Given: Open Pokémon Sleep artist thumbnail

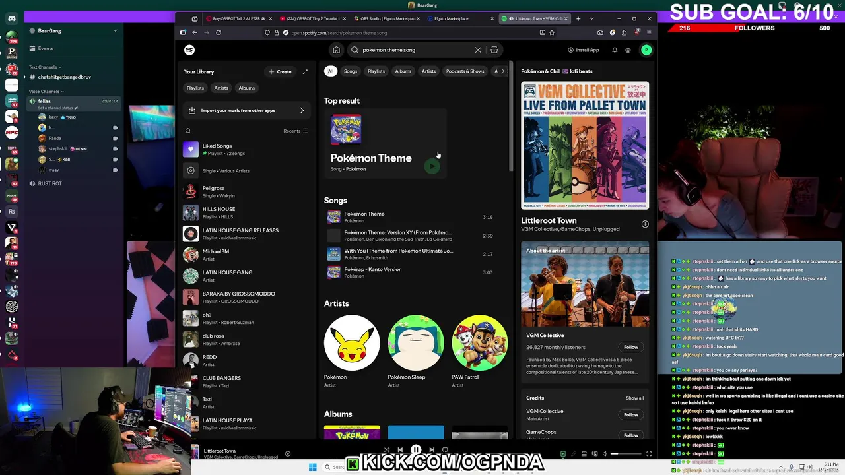Looking at the screenshot, I should click(x=416, y=342).
